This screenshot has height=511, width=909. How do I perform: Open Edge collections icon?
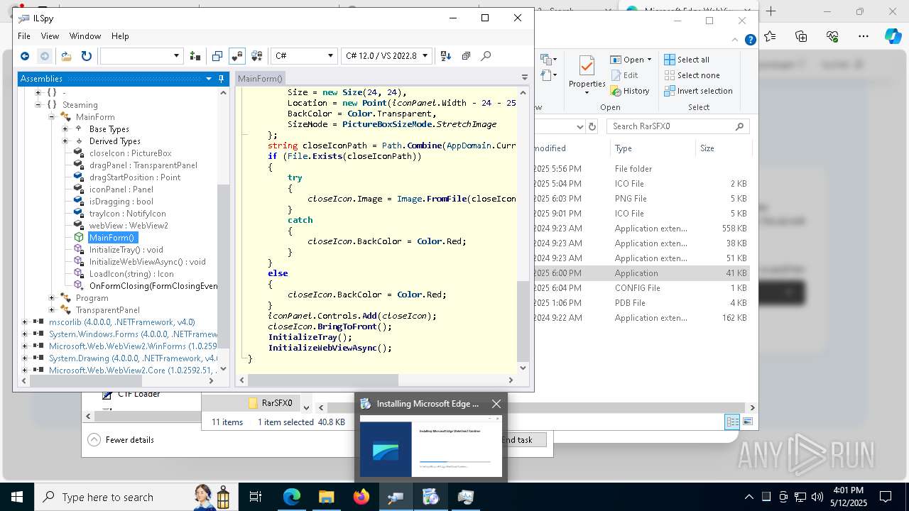pos(801,36)
